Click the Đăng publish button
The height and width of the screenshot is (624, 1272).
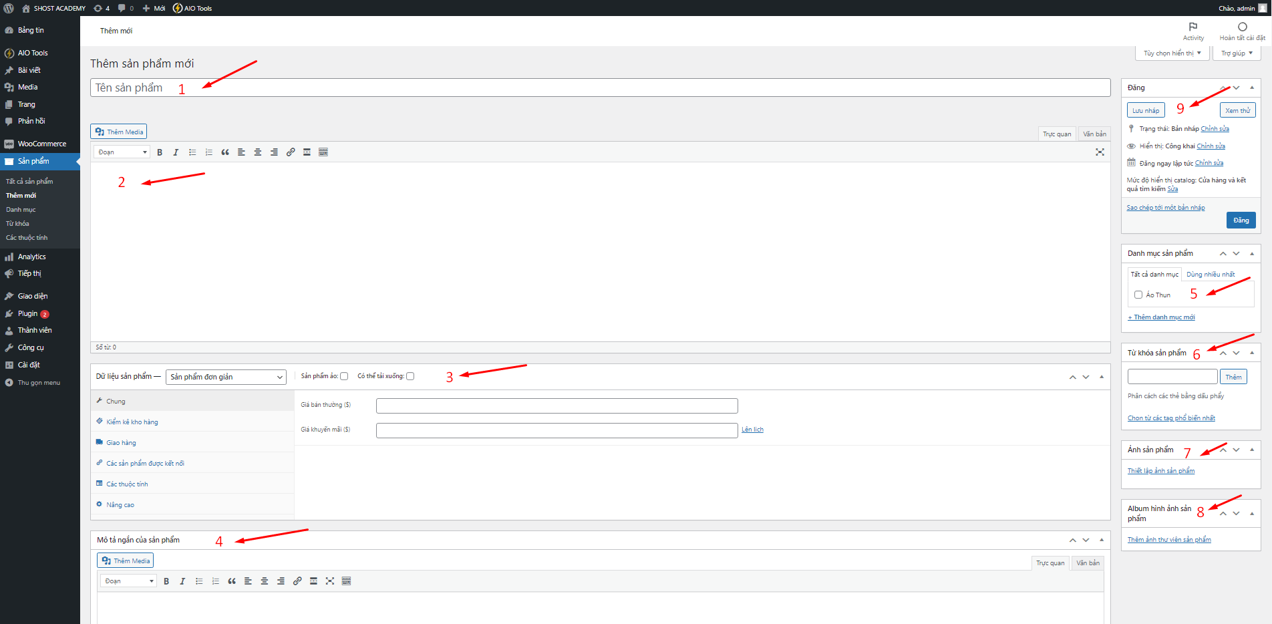pos(1240,220)
